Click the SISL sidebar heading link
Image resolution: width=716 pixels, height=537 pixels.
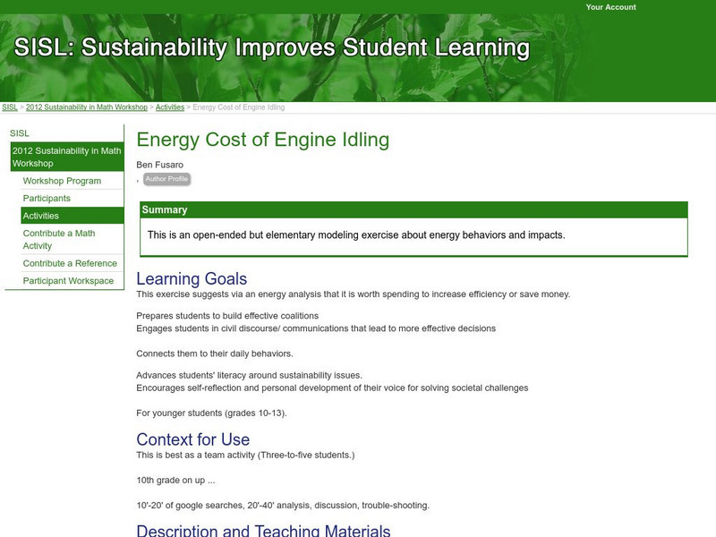point(18,132)
